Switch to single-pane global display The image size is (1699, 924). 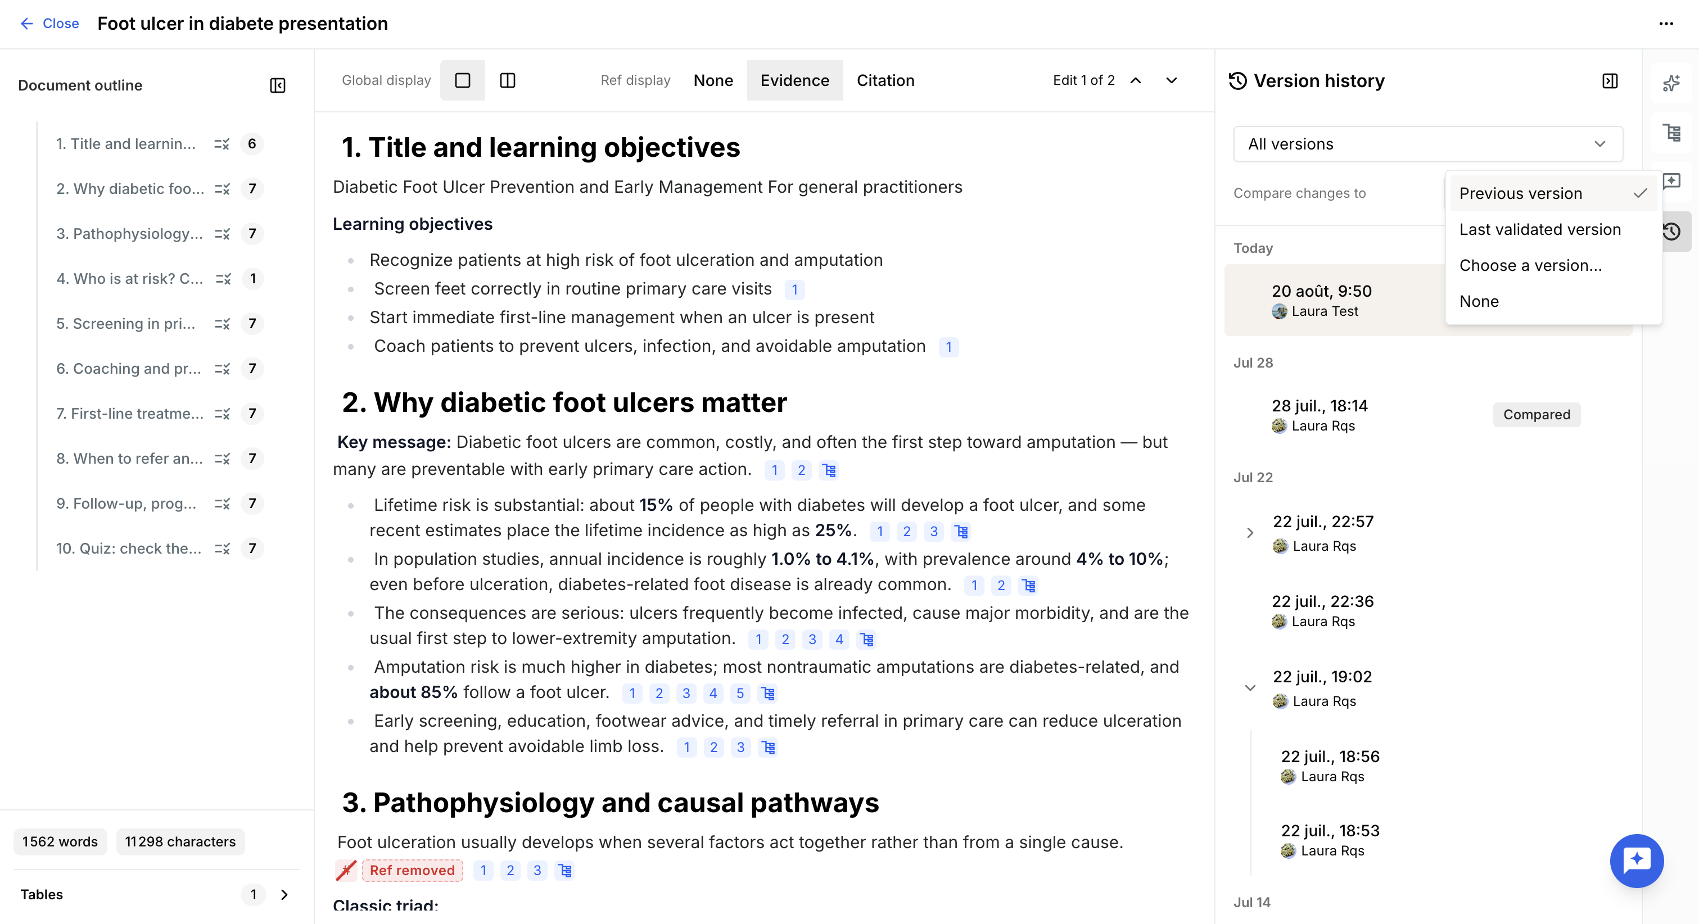462,80
